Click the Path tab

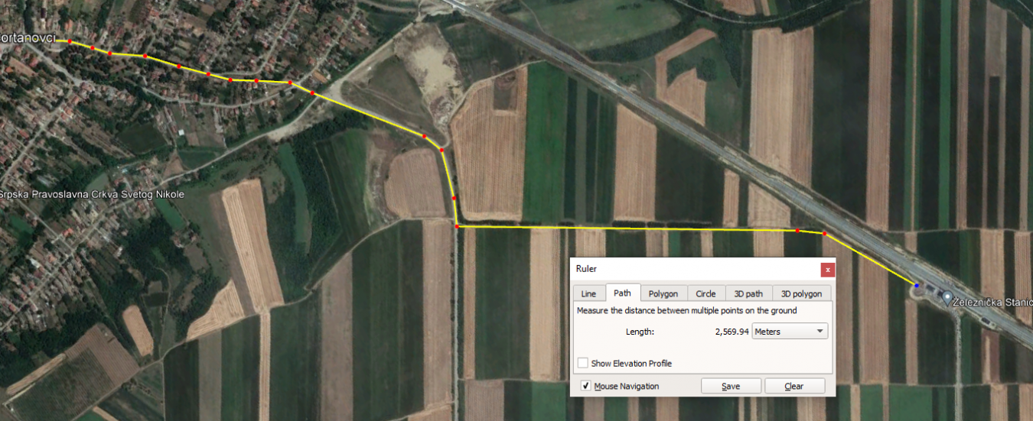pos(623,293)
